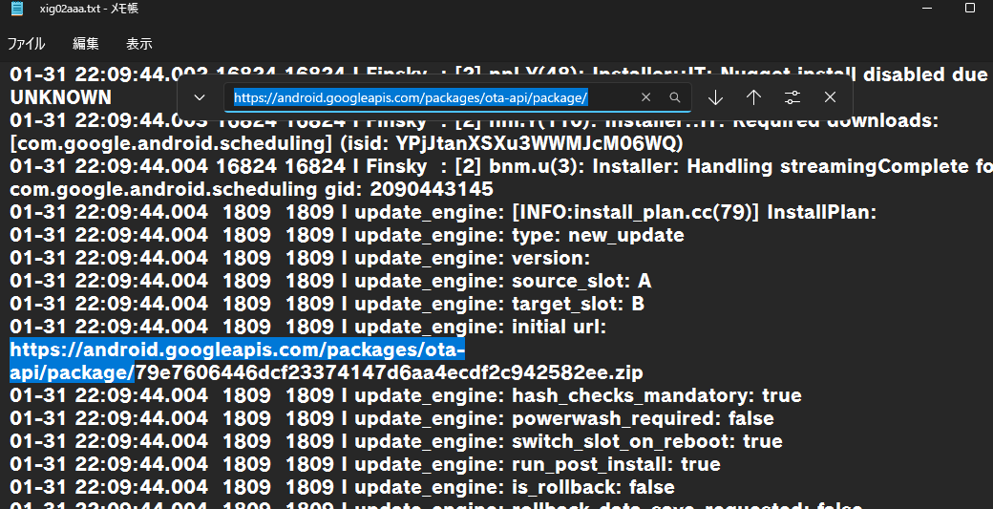
Task: Click the isid YPjJtanXSXu3WWMJcM06WQ text
Action: tap(512, 143)
